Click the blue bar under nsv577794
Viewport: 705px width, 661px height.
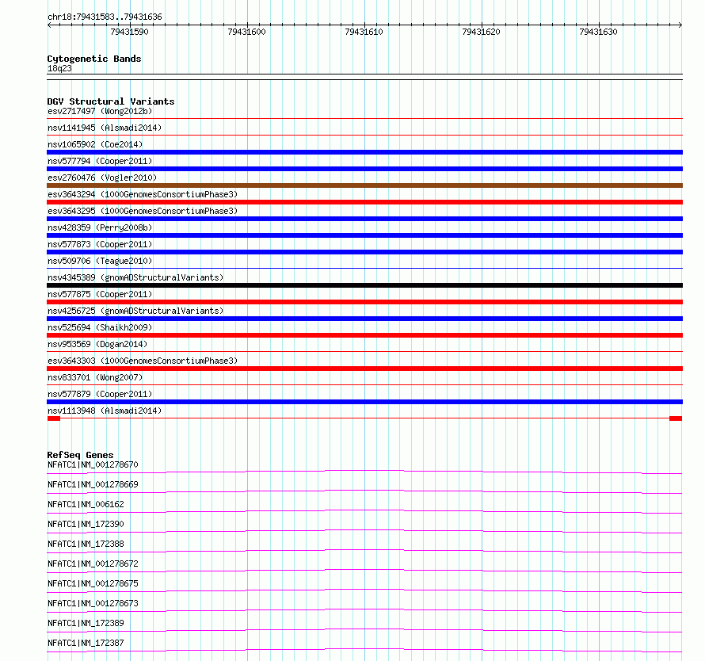click(364, 169)
